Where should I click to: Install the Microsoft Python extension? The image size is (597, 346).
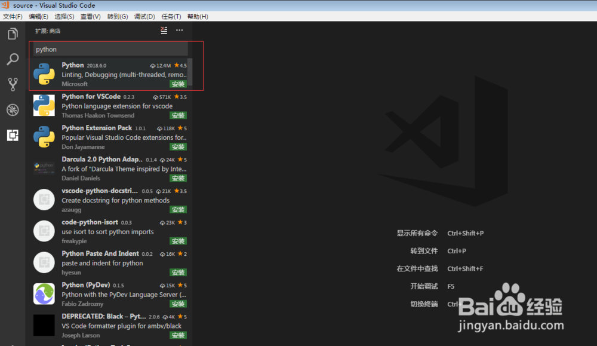[178, 84]
